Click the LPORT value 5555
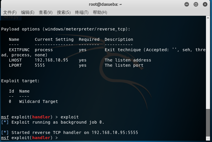This screenshot has width=212, height=142. click(x=40, y=65)
